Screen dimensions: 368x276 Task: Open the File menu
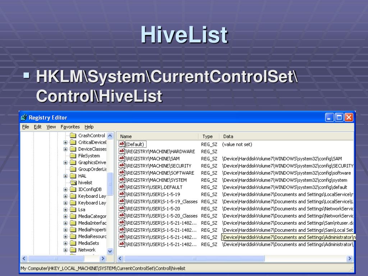coord(26,127)
